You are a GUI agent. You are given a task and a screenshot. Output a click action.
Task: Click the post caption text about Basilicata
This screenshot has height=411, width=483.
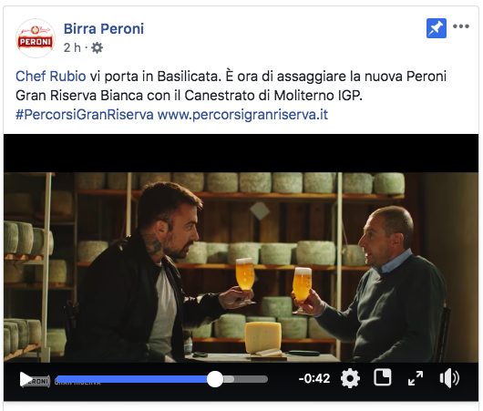point(231,86)
